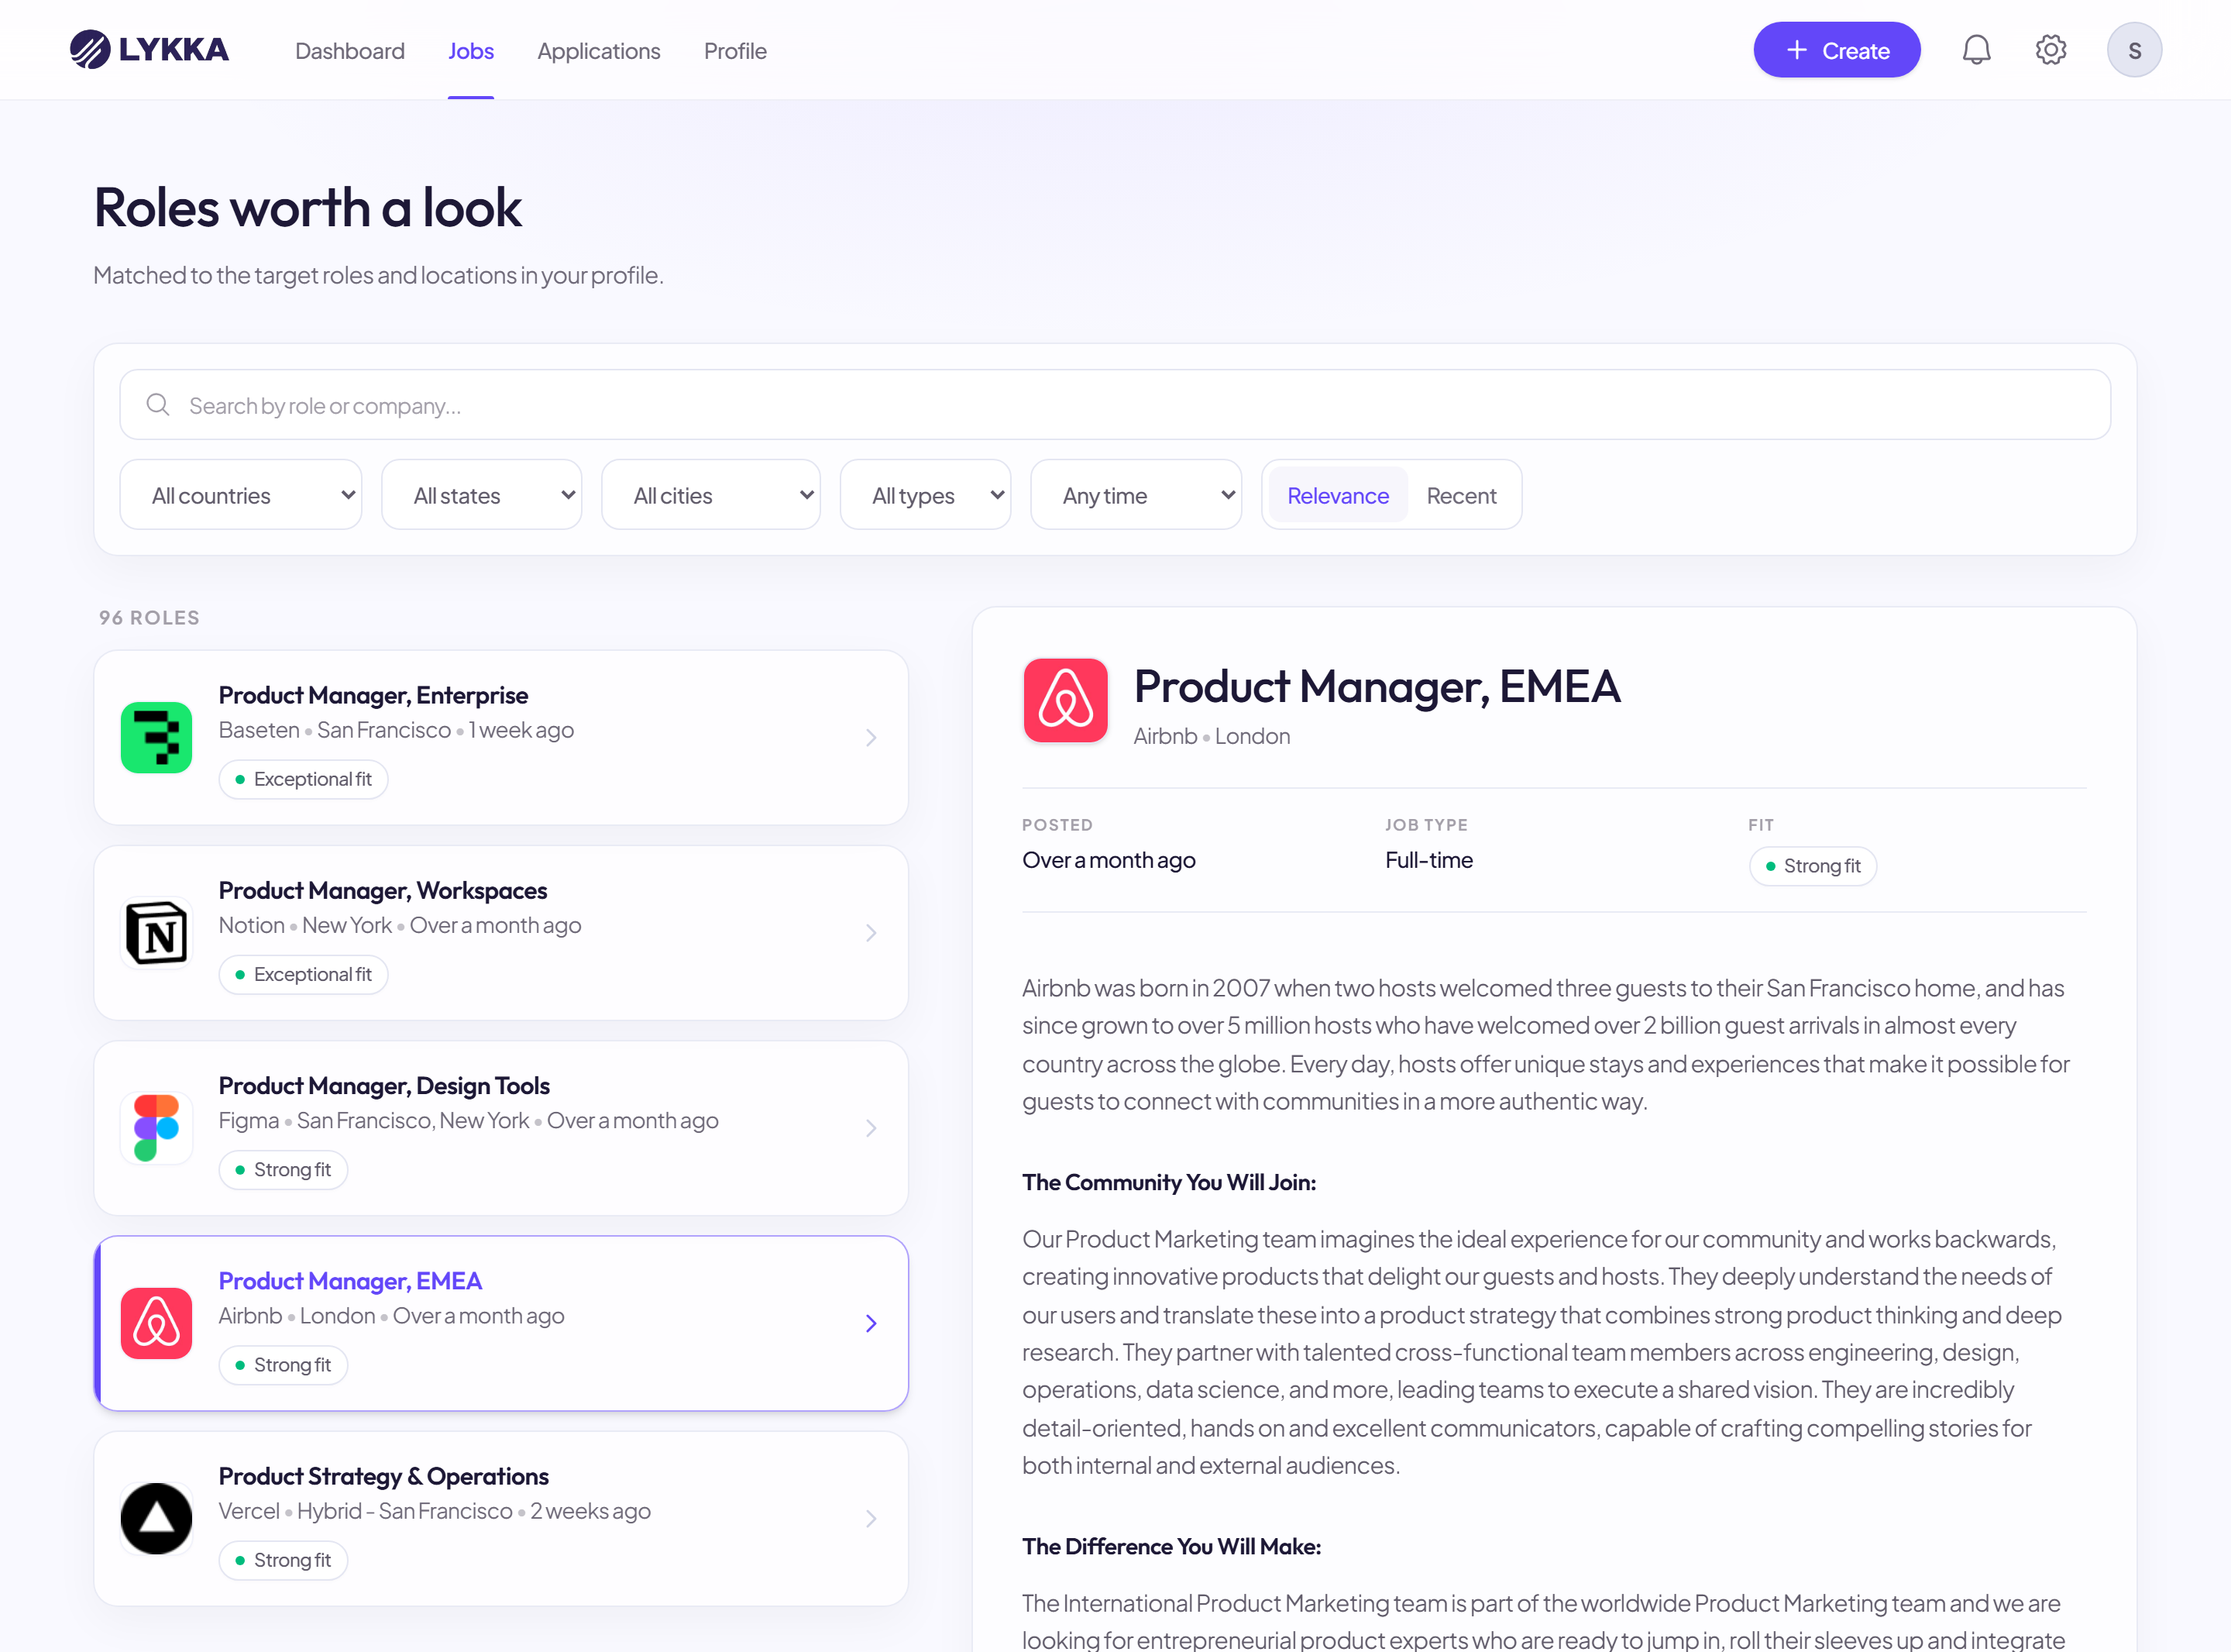Click the Lykka logo in the header
This screenshot has width=2231, height=1652.
tap(149, 49)
